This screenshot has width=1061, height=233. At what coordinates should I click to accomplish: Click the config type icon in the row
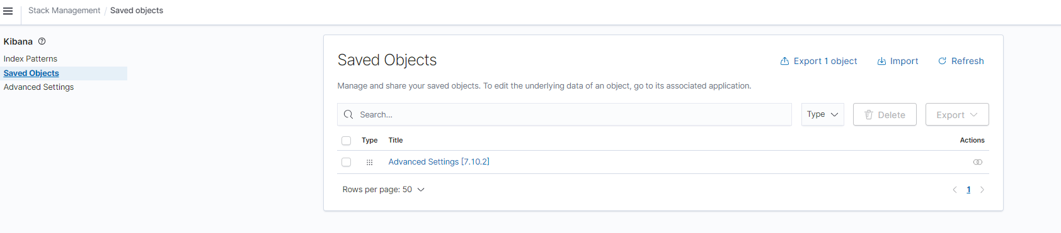[x=370, y=162]
